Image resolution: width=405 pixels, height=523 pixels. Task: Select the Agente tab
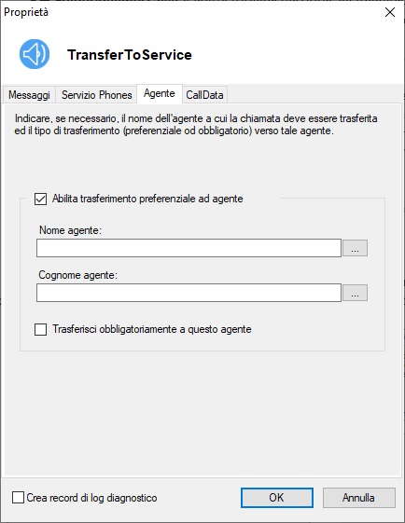tap(160, 93)
